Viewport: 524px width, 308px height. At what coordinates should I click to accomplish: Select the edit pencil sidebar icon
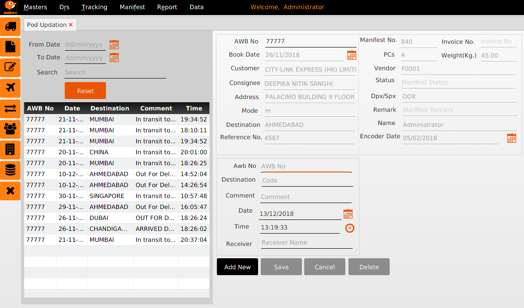click(11, 67)
